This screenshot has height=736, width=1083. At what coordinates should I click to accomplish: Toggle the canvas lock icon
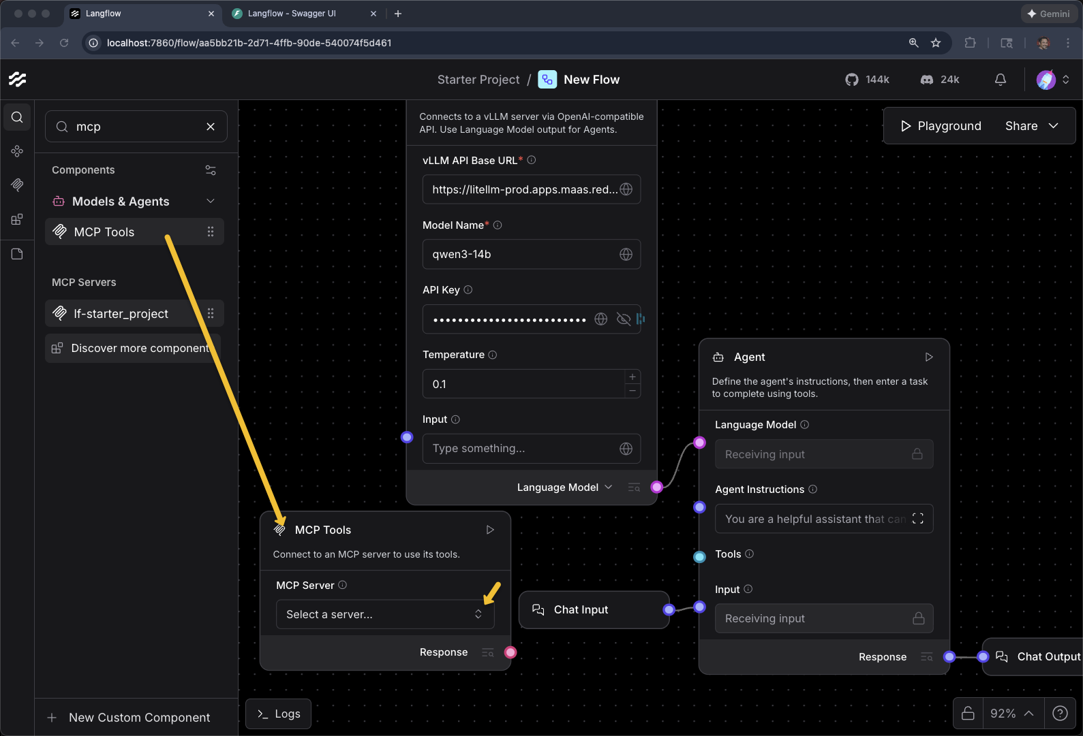pos(968,713)
